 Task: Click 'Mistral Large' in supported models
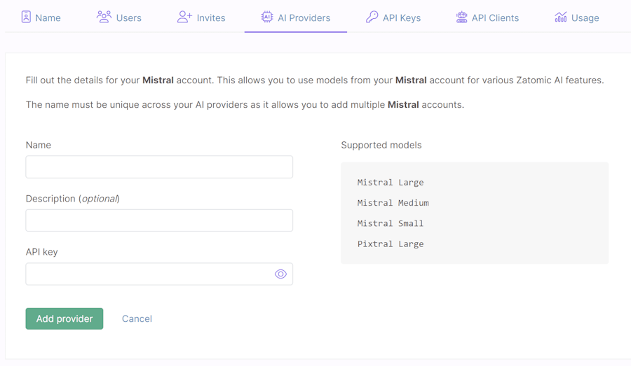pos(391,183)
